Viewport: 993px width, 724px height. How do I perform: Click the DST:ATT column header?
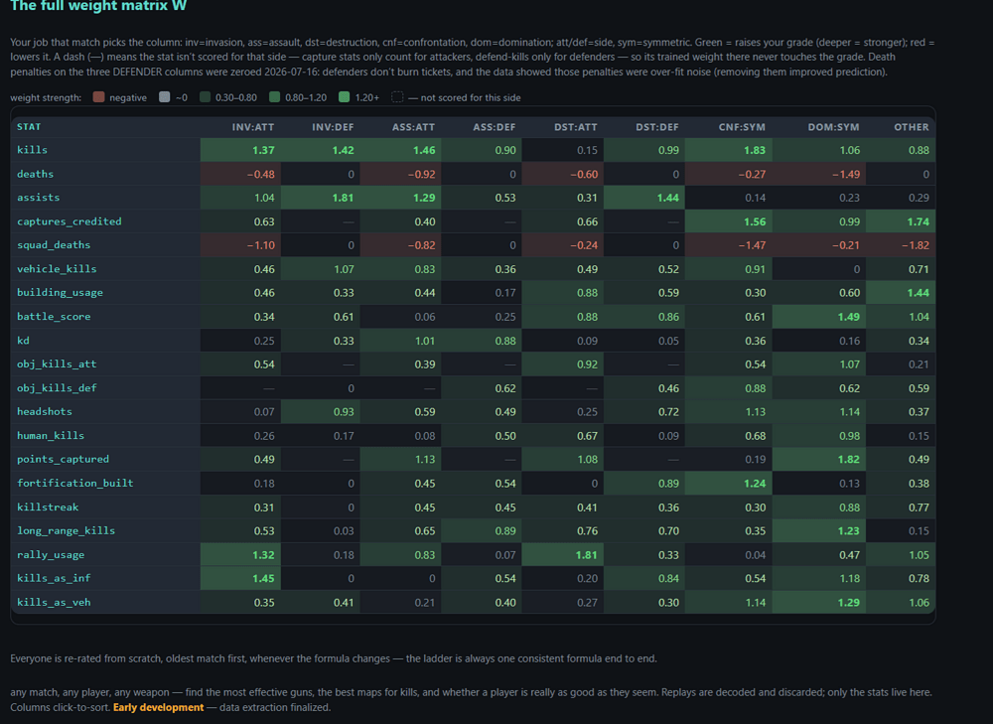tap(575, 127)
